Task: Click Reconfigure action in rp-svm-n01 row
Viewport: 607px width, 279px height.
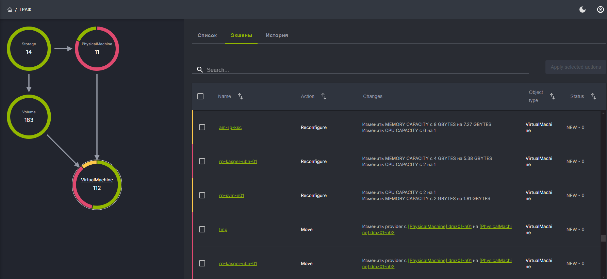Action: tap(314, 195)
